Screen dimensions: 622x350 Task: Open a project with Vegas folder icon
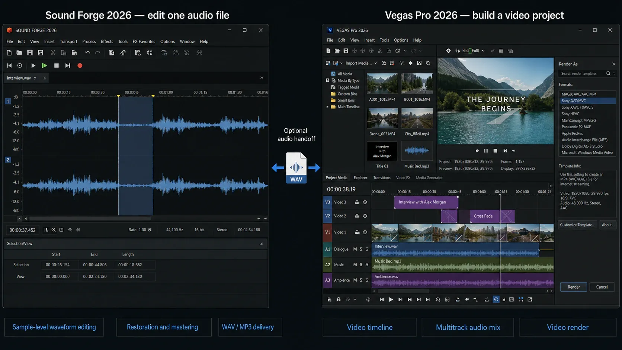pyautogui.click(x=337, y=51)
